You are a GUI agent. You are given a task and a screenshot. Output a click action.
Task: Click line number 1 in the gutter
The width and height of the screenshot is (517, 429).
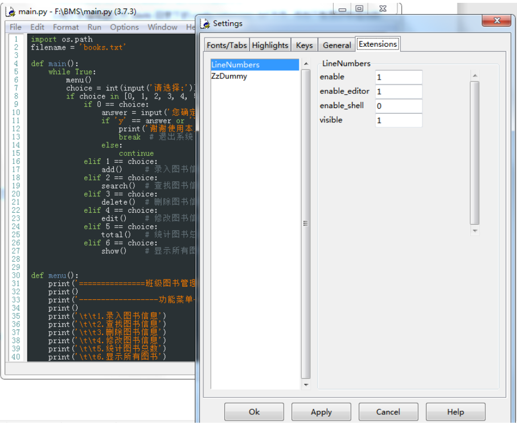[16, 39]
